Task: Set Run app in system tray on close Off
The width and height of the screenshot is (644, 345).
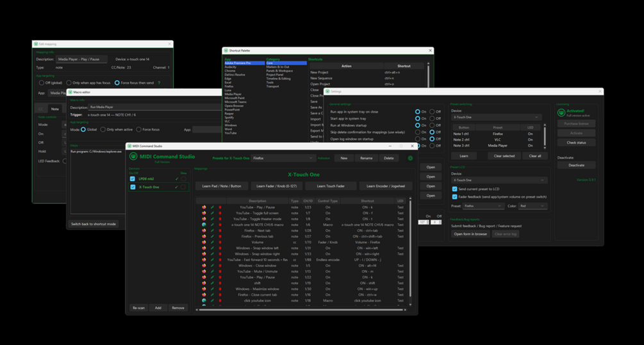Action: point(432,111)
